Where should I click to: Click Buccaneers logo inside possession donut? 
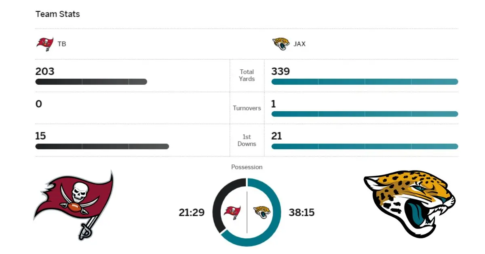coord(232,212)
